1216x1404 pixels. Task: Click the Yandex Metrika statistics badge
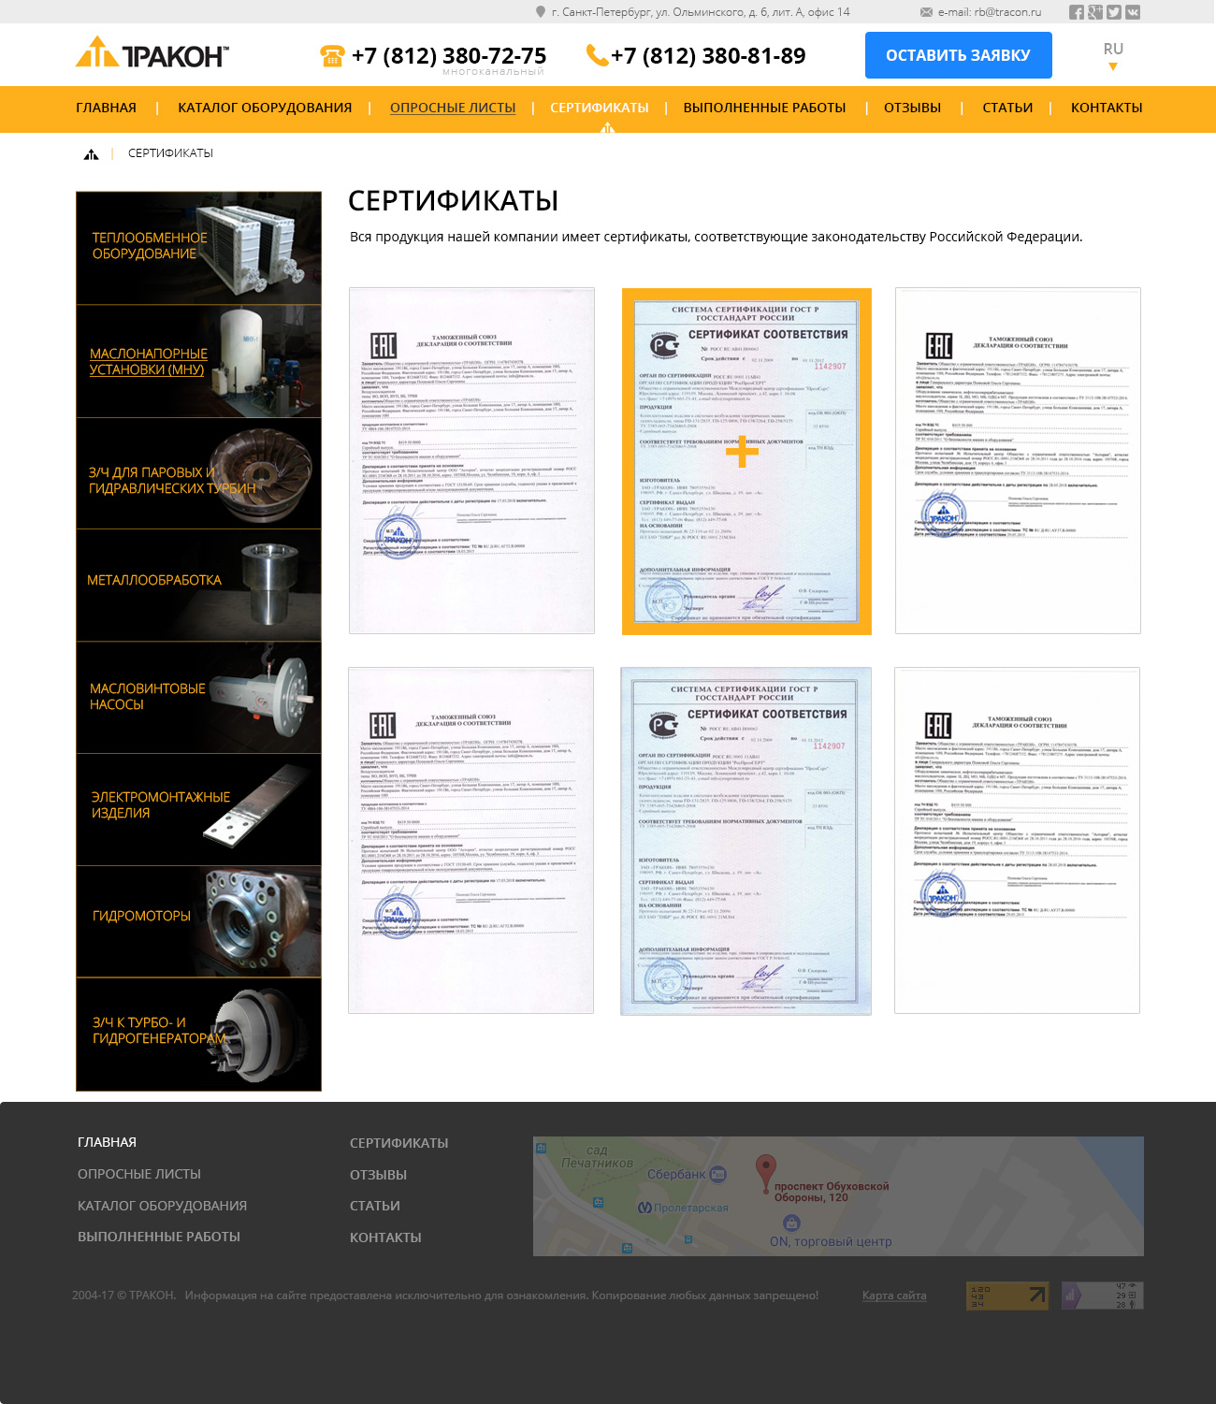(1102, 1295)
